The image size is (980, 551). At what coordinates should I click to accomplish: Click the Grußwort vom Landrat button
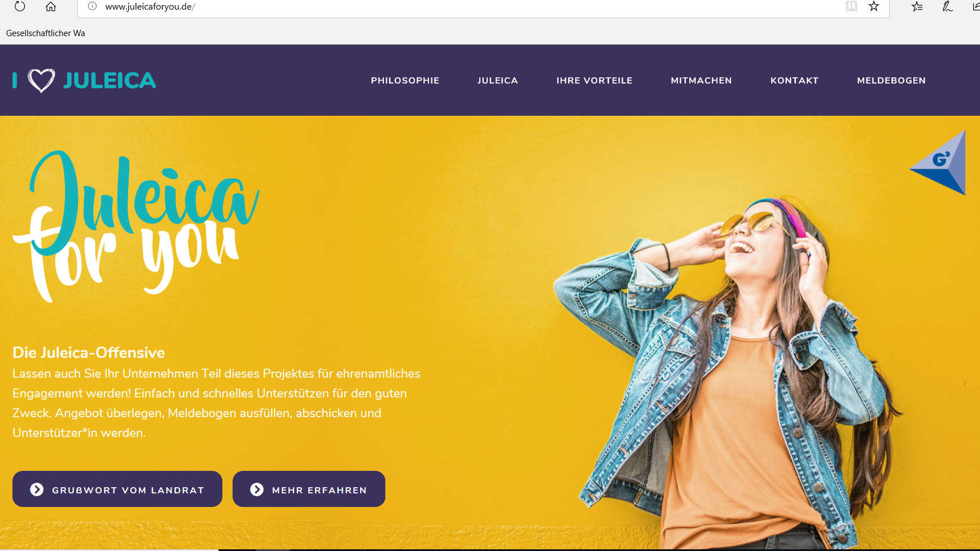[x=117, y=489]
